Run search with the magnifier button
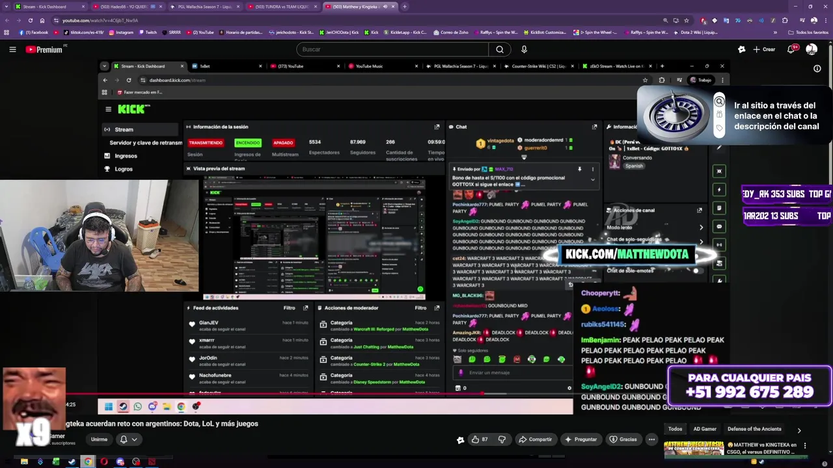833x468 pixels. point(500,49)
